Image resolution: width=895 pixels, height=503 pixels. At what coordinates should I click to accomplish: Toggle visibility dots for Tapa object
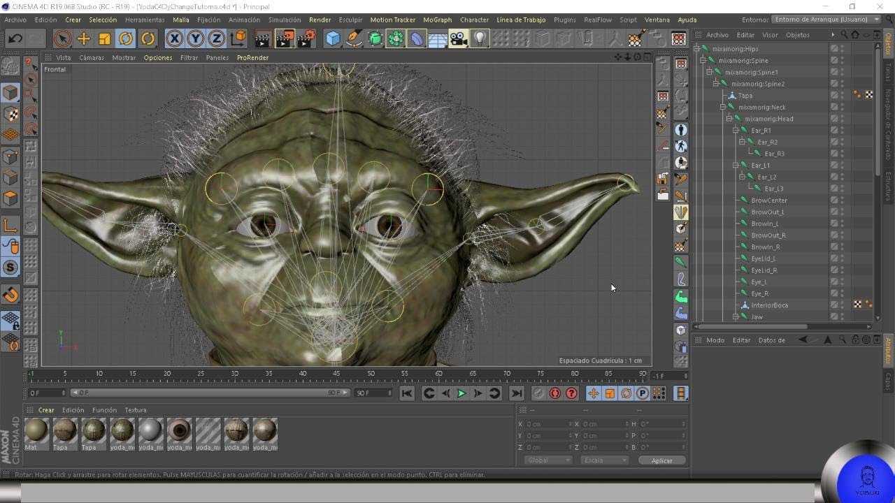[842, 96]
